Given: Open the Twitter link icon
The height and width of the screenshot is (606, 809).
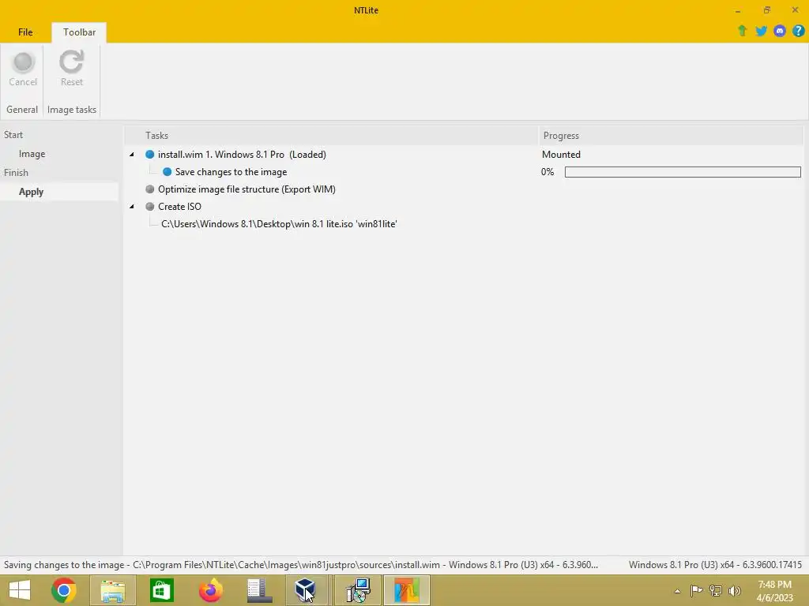Looking at the screenshot, I should [761, 31].
